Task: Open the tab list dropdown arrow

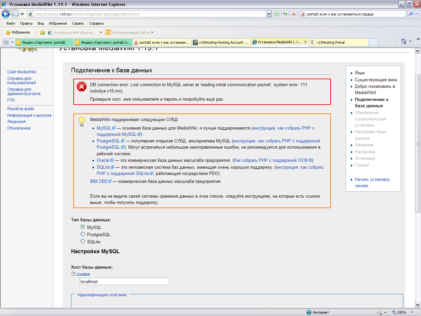Action: click(12, 42)
